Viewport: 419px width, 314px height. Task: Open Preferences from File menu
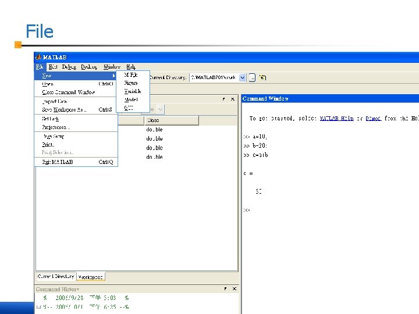(x=76, y=127)
